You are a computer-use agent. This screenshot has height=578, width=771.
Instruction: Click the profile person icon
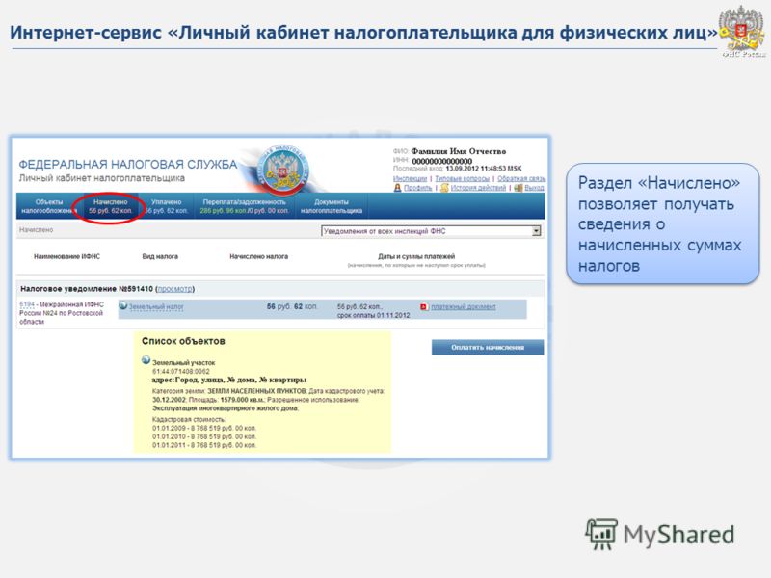398,188
